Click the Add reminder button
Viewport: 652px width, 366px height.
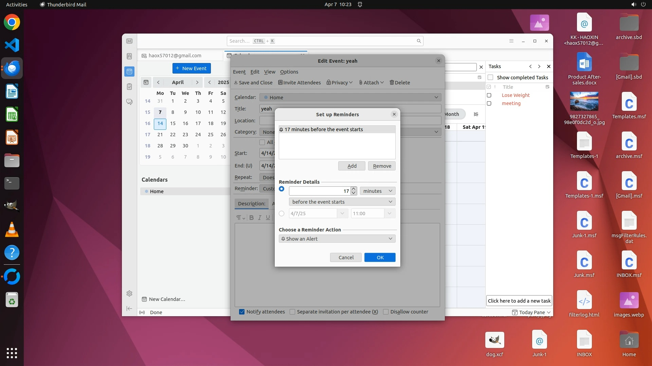click(x=352, y=166)
